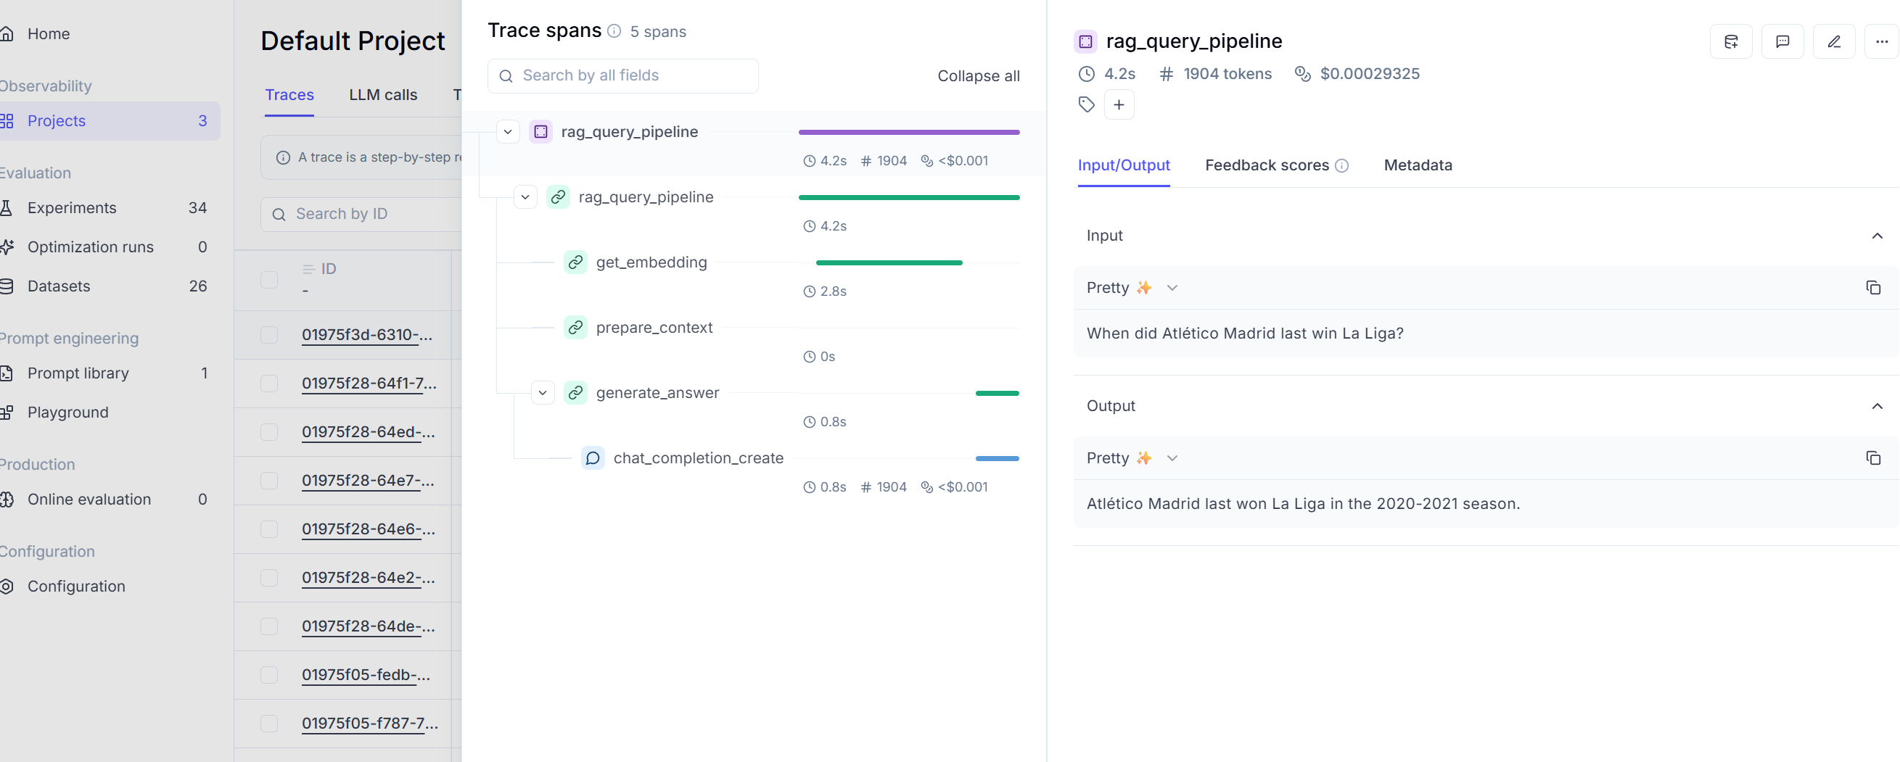Check the box for trace 01975f28-64e7
The width and height of the screenshot is (1900, 762).
click(269, 481)
